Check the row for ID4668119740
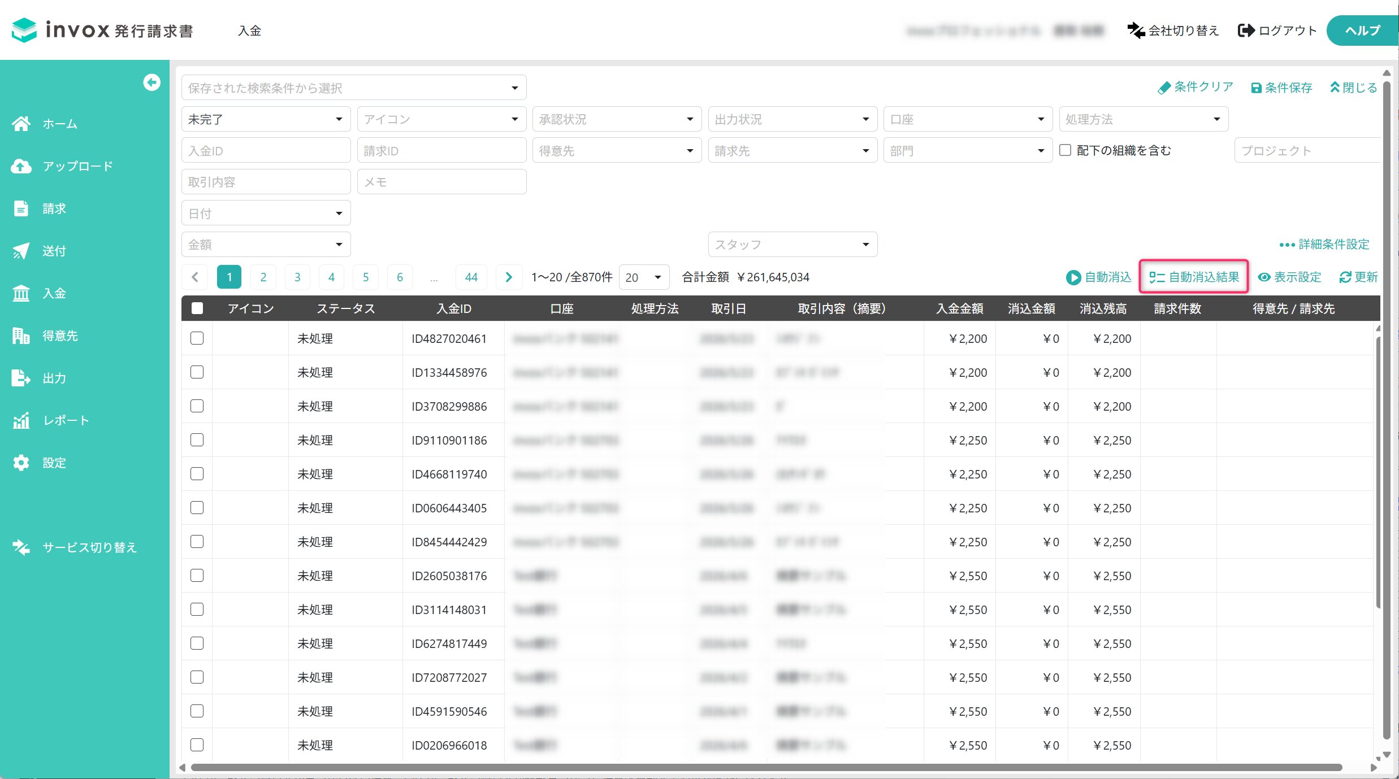The height and width of the screenshot is (779, 1399). (x=197, y=473)
